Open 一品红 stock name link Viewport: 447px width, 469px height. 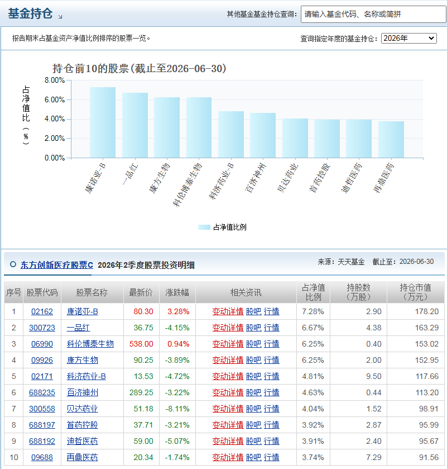click(78, 328)
